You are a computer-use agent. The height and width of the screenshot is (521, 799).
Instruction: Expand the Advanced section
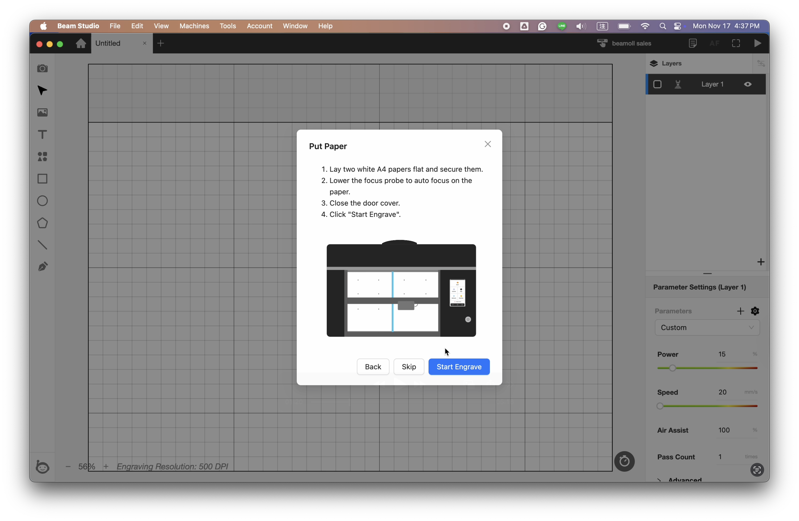point(680,480)
